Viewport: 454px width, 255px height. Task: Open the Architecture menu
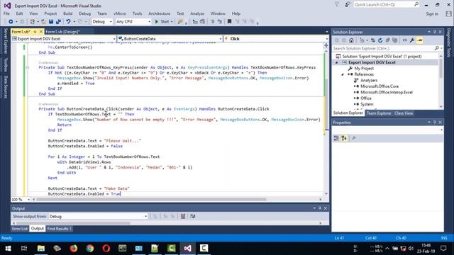pos(159,13)
